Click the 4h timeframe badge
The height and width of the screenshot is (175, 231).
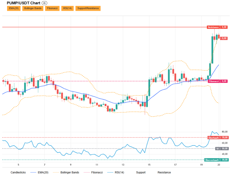coord(44,3)
